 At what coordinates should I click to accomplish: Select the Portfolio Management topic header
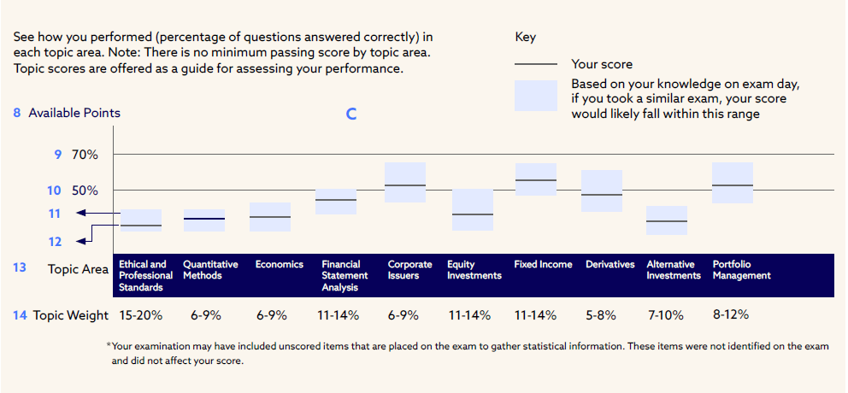point(741,270)
